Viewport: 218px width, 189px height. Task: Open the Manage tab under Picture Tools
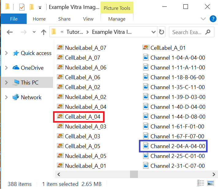[117, 19]
